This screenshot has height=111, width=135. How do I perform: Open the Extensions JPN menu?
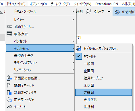pos(107,4)
